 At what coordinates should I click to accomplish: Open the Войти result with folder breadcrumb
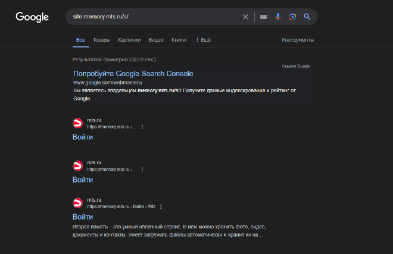pos(83,217)
